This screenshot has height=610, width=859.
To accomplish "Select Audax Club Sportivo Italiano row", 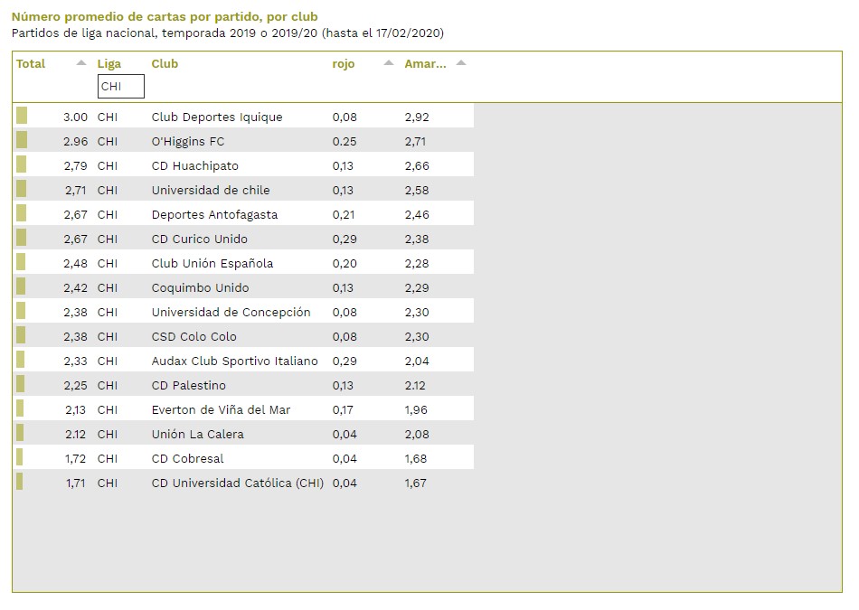I will [235, 361].
